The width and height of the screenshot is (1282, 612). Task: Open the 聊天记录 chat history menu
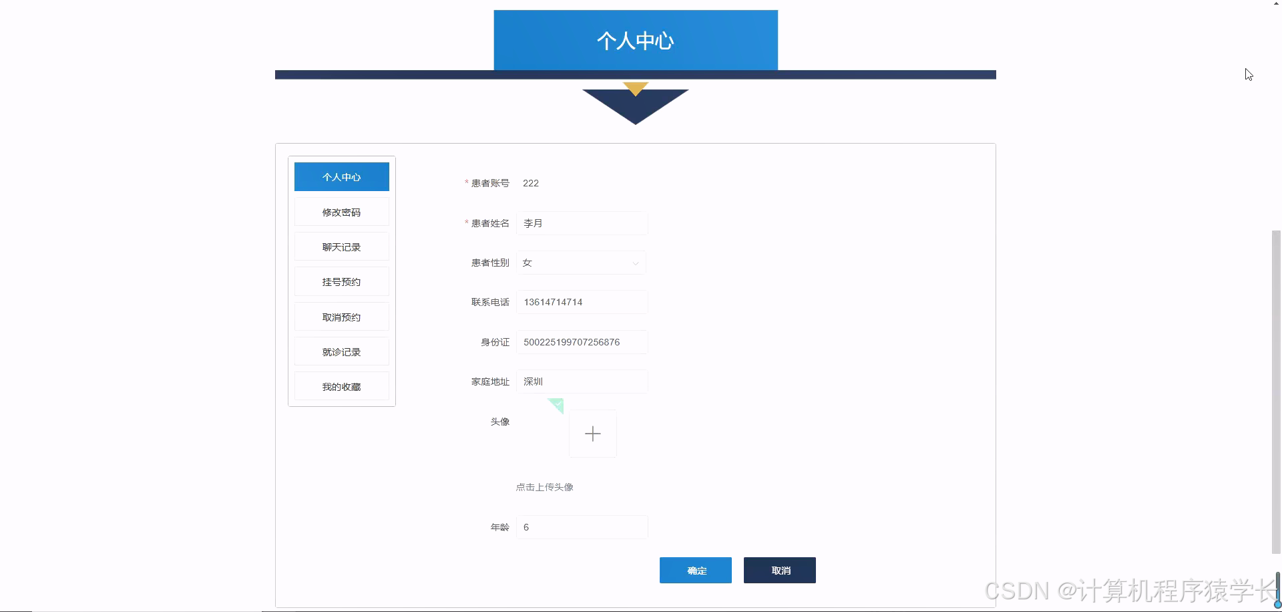[341, 246]
